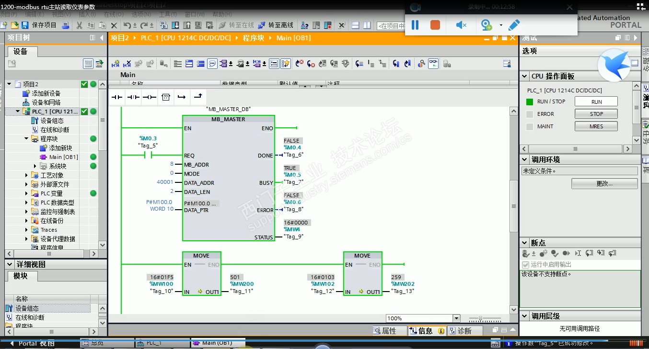
Task: Open the 信息 tab in inspector bar
Action: (425, 331)
